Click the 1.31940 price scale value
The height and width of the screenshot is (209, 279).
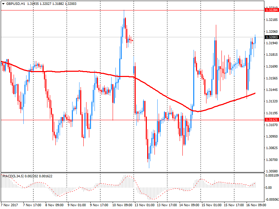(272, 43)
